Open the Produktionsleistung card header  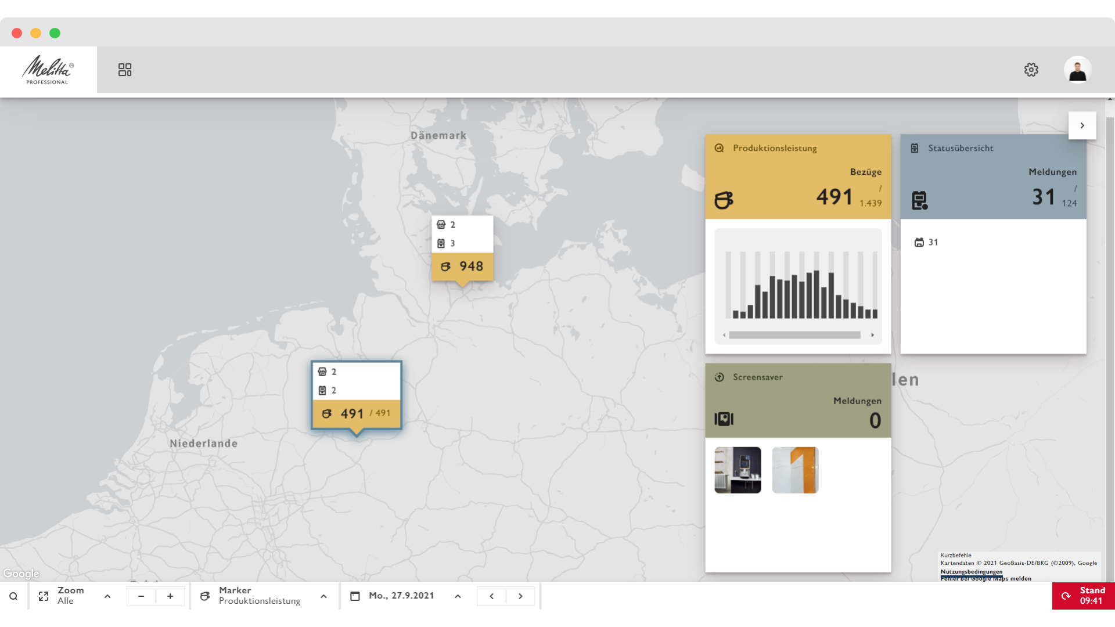click(798, 176)
